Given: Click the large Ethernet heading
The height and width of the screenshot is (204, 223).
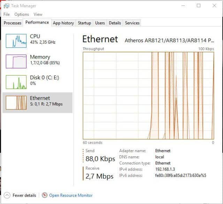Looking at the screenshot, I should point(100,39).
